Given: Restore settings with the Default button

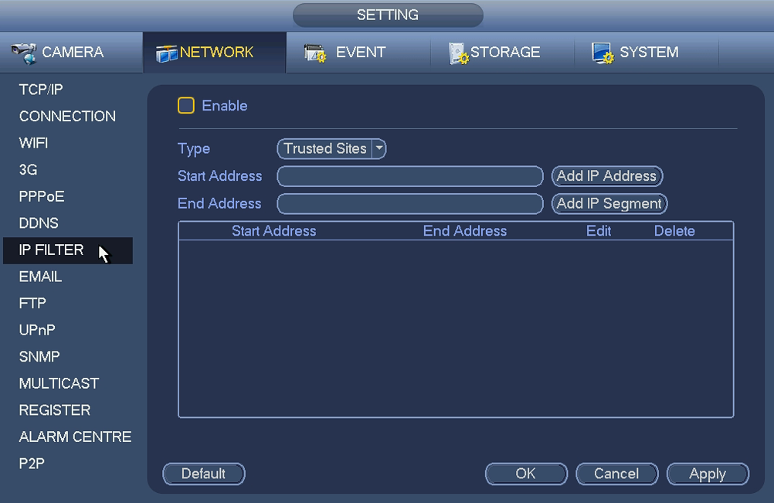Looking at the screenshot, I should tap(203, 474).
